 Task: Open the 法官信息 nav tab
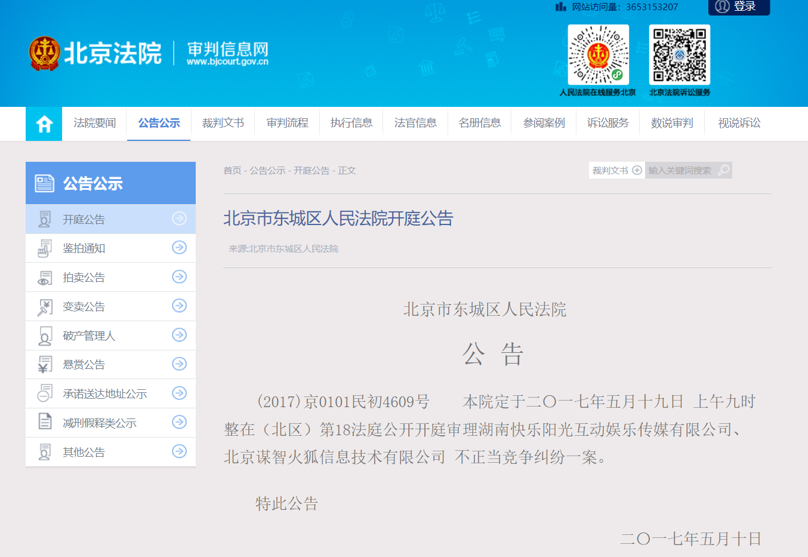tap(415, 123)
